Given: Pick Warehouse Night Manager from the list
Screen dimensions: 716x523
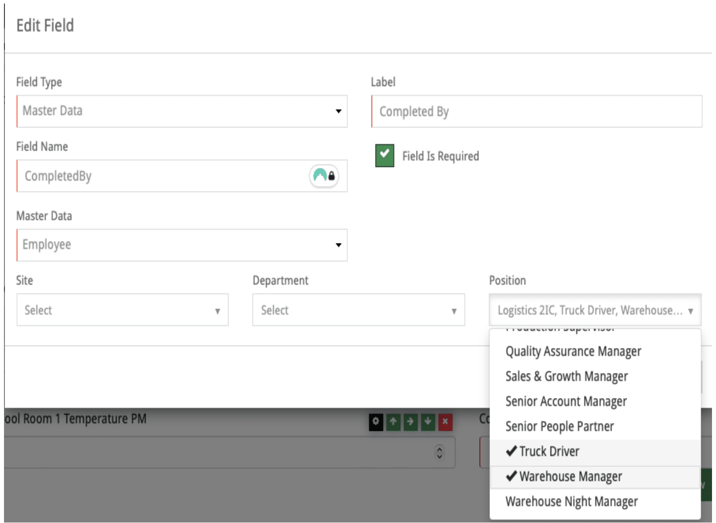Looking at the screenshot, I should click(x=571, y=501).
